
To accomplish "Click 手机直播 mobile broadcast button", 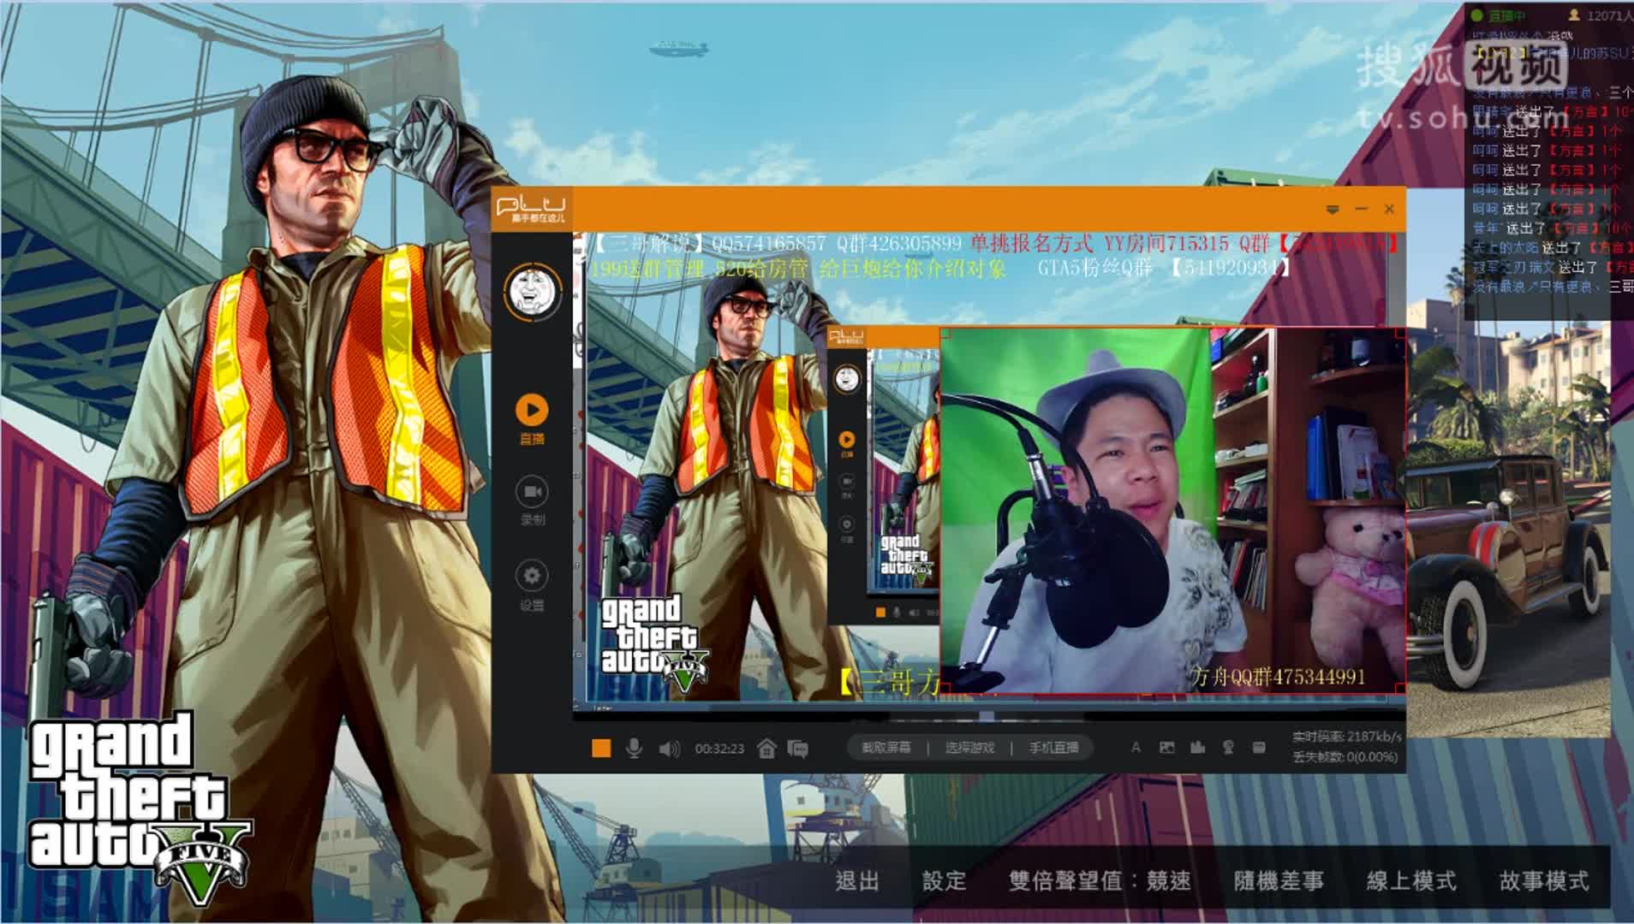I will pyautogui.click(x=1053, y=748).
